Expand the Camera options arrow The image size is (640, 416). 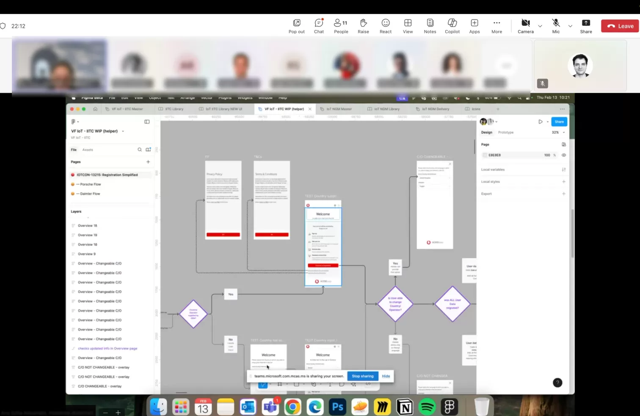(x=540, y=26)
